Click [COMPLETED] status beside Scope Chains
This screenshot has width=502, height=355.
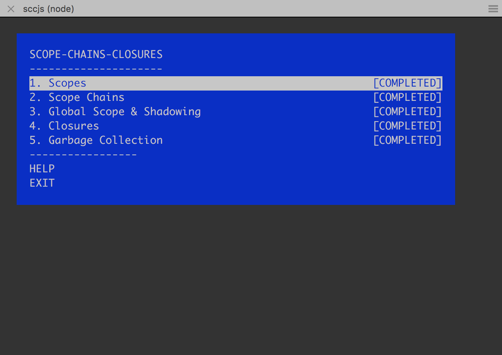[x=407, y=98]
